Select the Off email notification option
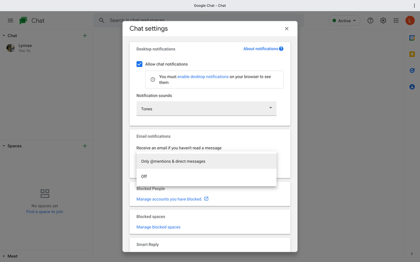This screenshot has width=420, height=262. pos(206,176)
